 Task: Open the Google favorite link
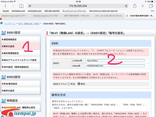(x=6, y=11)
